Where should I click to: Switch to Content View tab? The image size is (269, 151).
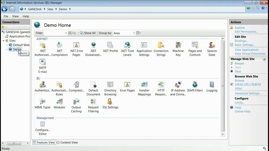tap(67, 143)
